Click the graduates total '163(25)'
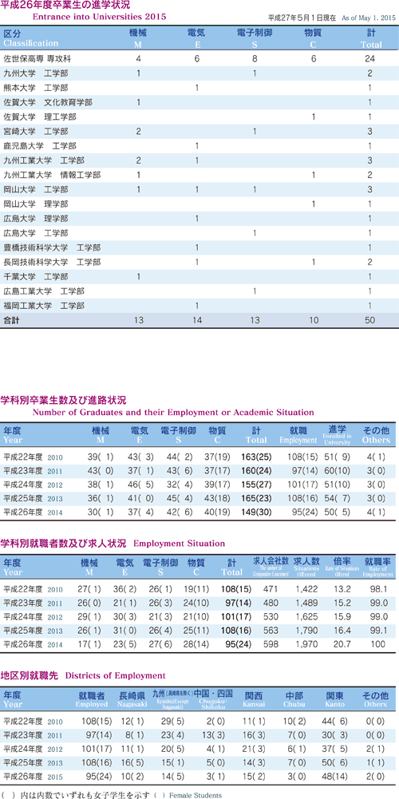399x799 pixels. (258, 457)
